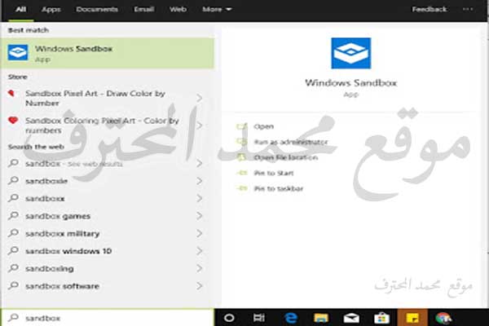Expand arrow for sandbox web results
Image resolution: width=489 pixels, height=326 pixels.
tap(200, 164)
